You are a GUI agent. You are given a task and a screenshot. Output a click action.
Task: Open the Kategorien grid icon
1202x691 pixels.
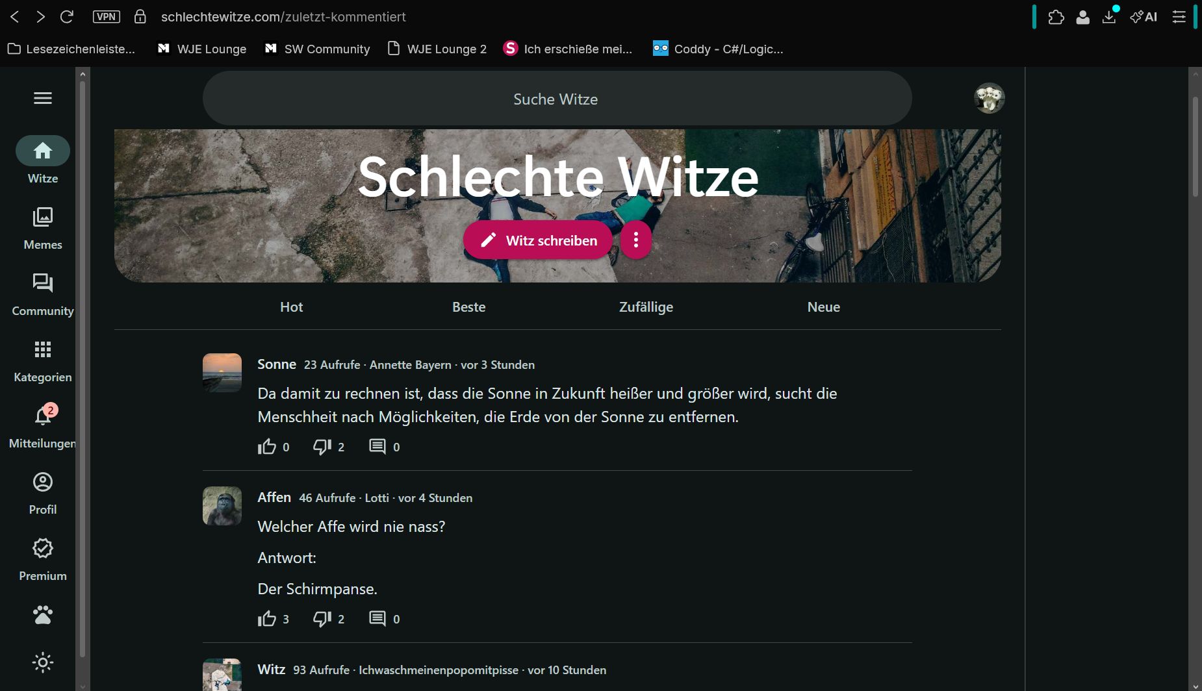point(43,349)
